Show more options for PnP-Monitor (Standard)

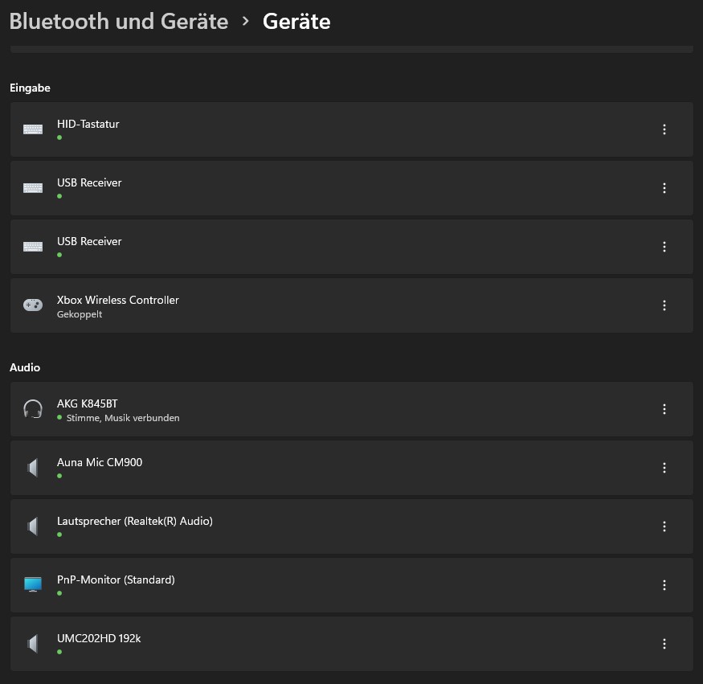[x=664, y=585]
